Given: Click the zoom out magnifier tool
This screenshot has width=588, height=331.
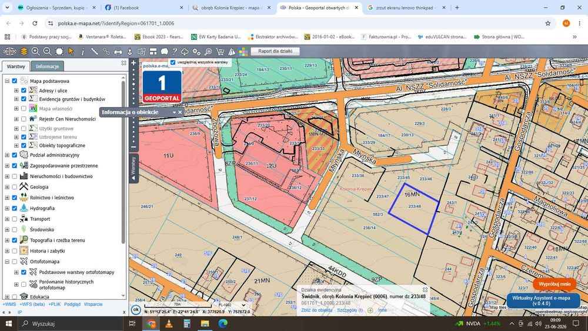Looking at the screenshot, I should [x=47, y=51].
